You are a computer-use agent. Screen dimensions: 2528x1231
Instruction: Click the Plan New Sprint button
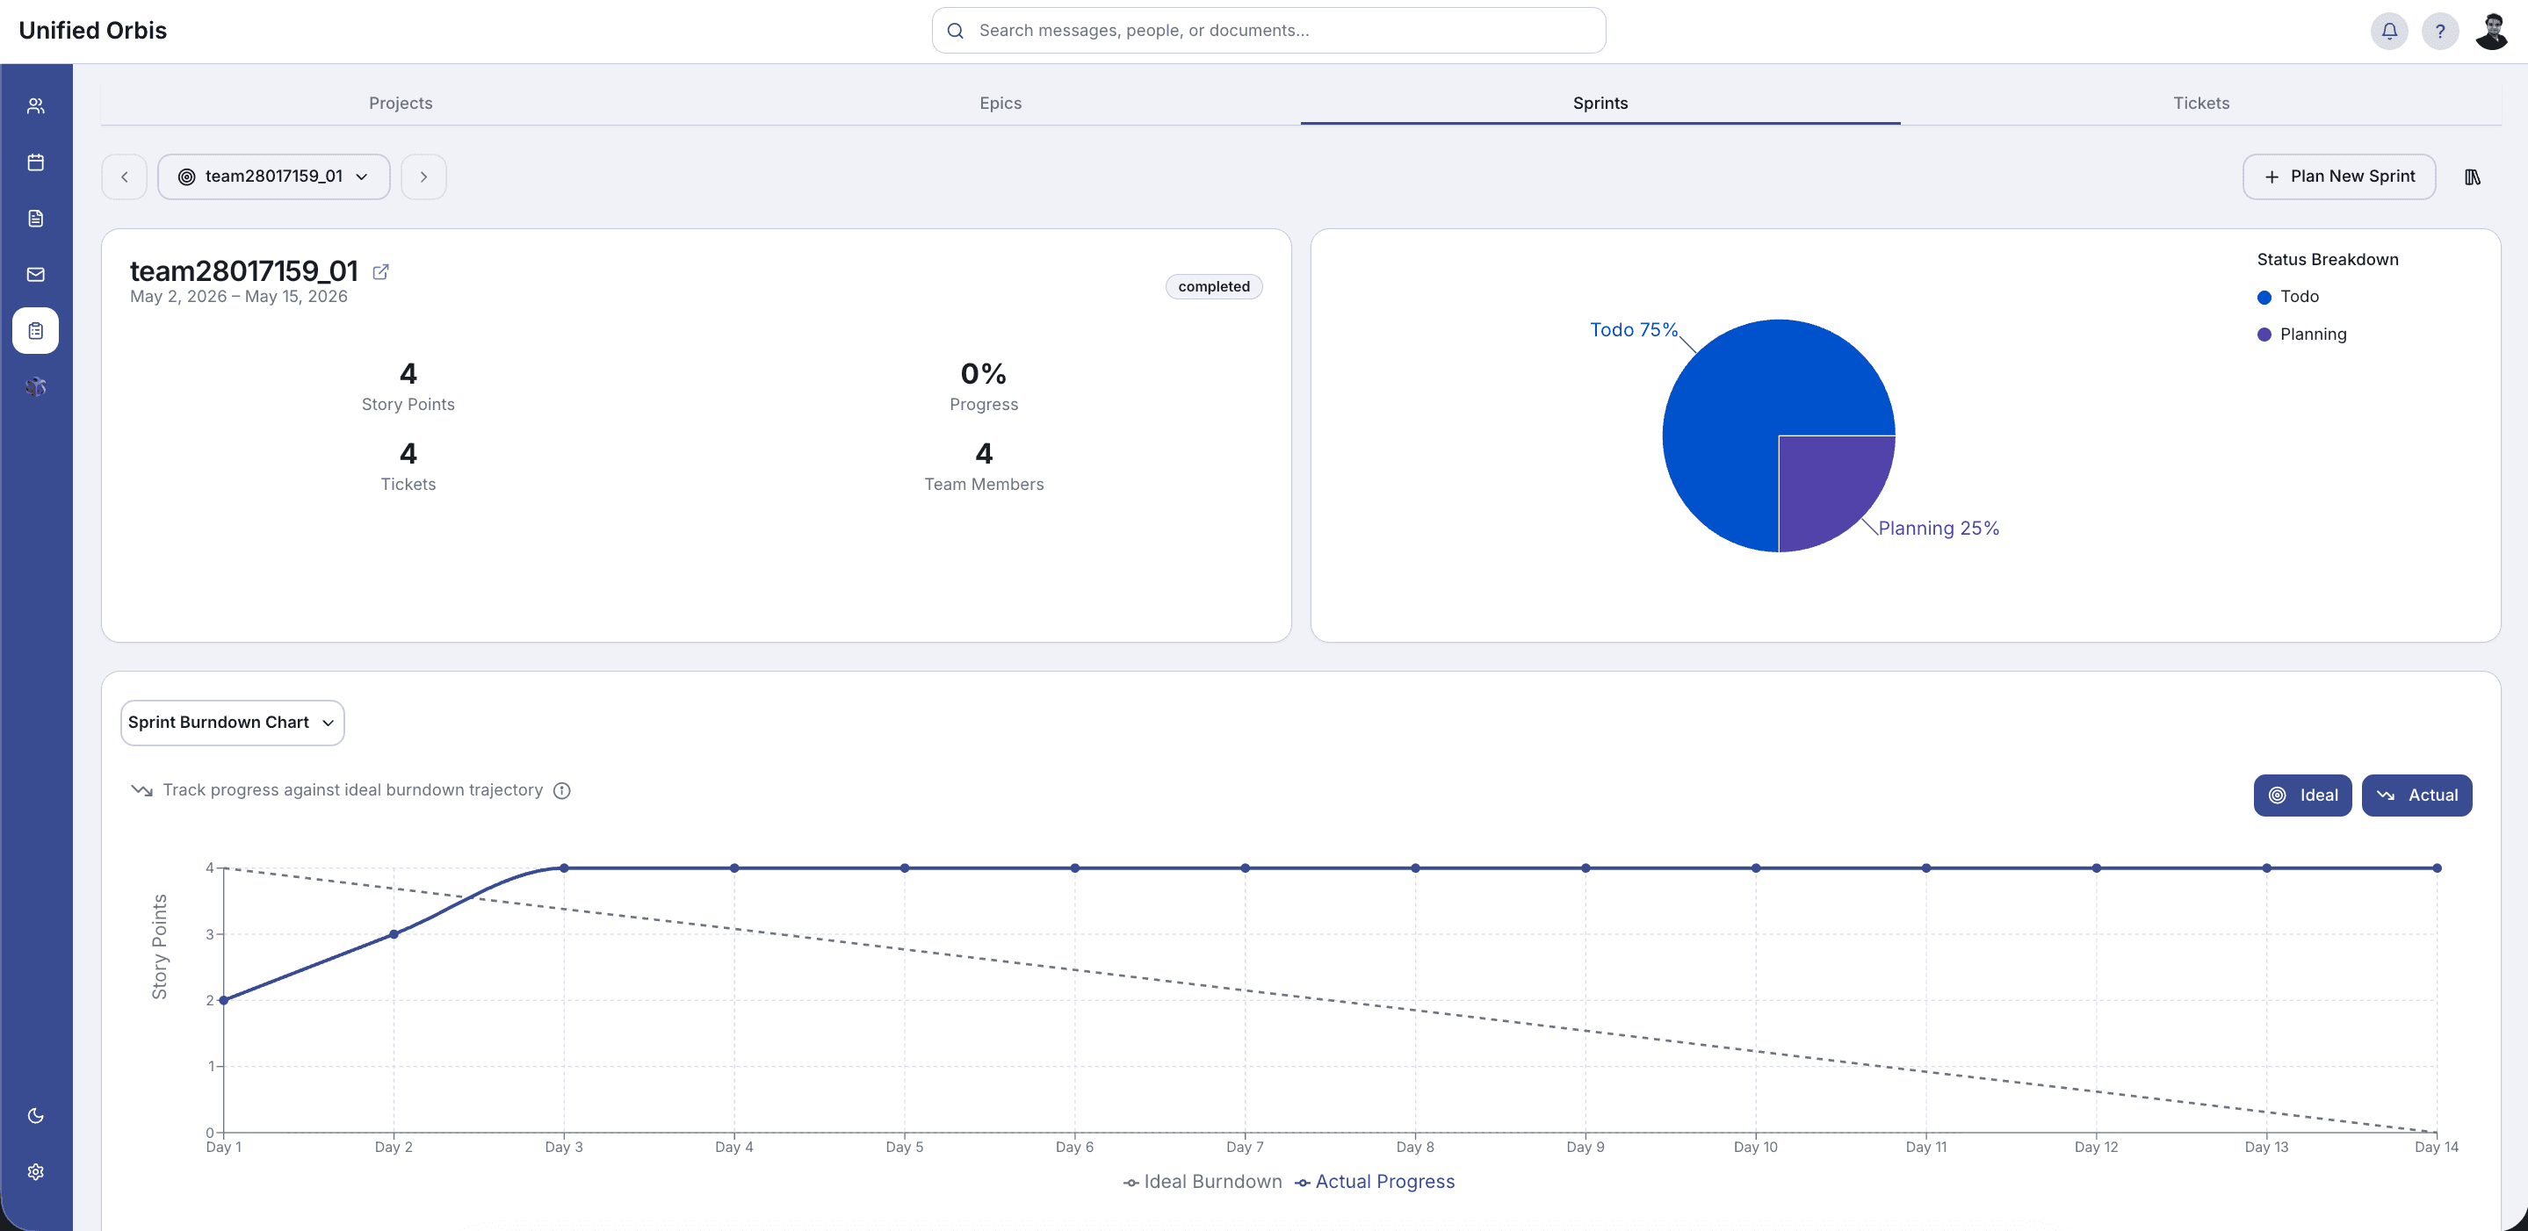2338,176
